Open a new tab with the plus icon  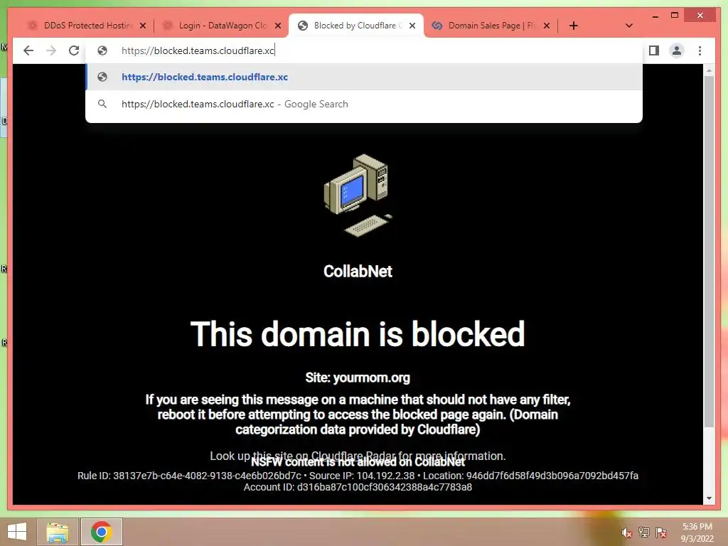pyautogui.click(x=574, y=26)
